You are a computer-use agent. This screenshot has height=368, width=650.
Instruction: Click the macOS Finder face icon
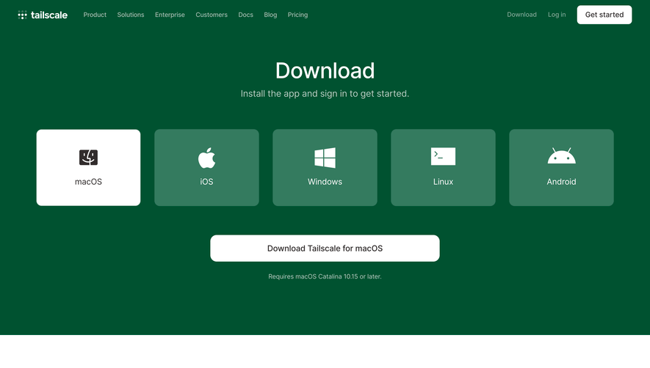(88, 158)
